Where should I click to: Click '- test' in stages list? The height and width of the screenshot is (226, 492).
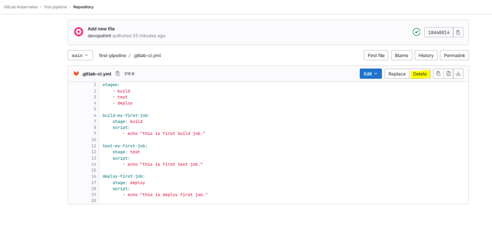pos(120,97)
